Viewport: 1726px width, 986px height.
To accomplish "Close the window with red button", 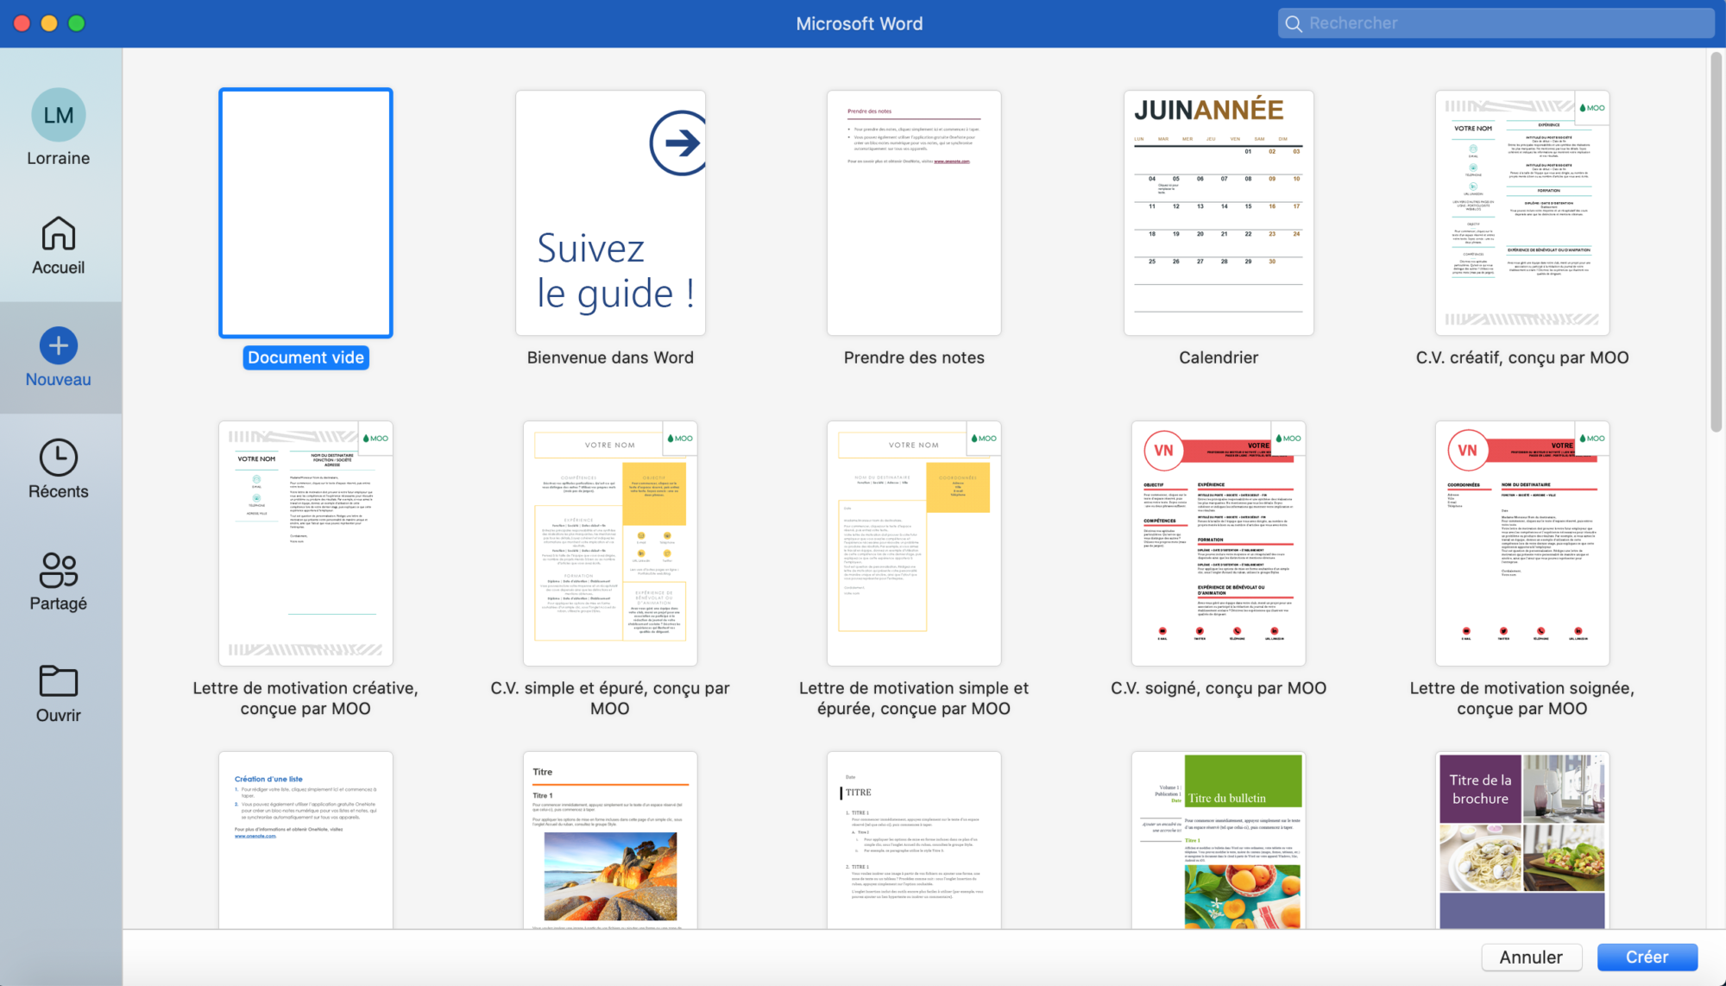I will pos(22,23).
